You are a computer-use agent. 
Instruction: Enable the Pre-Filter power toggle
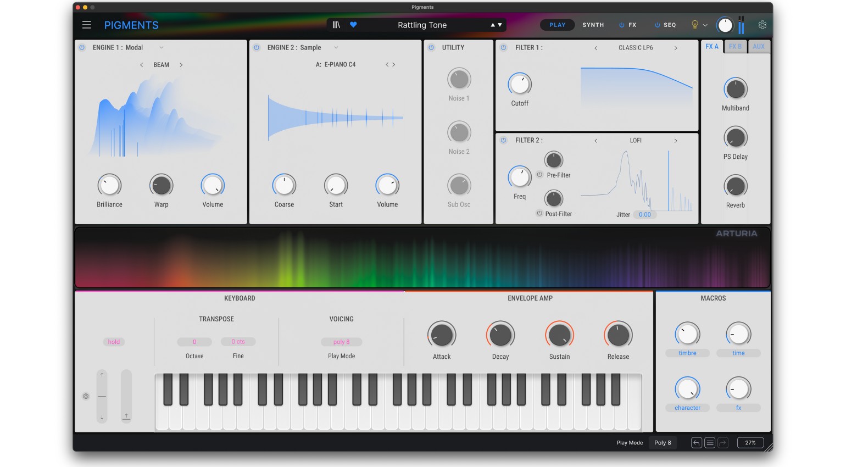(539, 175)
